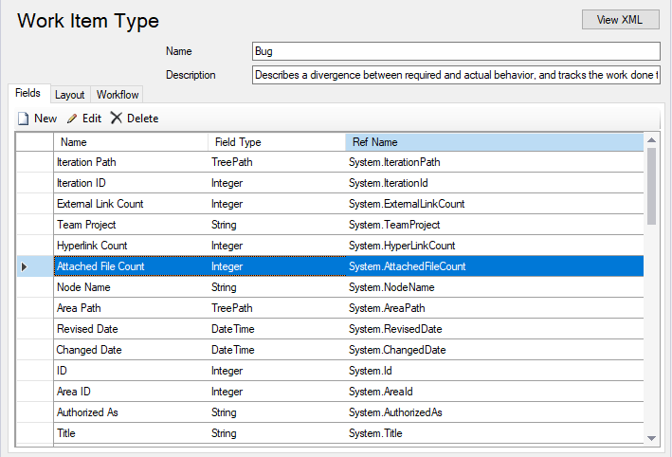This screenshot has height=457, width=672.
Task: Select the System.ChangedDate ref name cell
Action: pyautogui.click(x=395, y=350)
